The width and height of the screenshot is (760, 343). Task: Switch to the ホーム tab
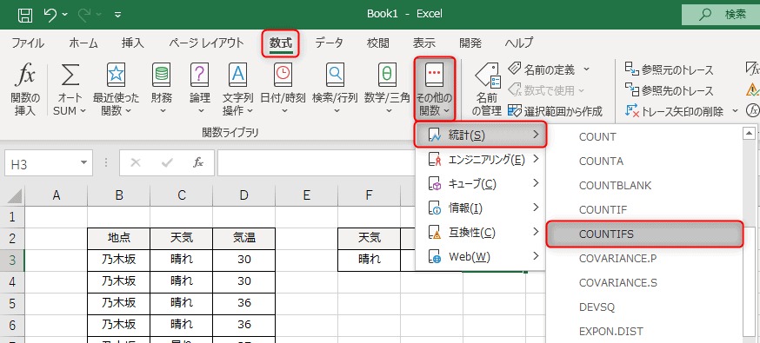tap(83, 43)
